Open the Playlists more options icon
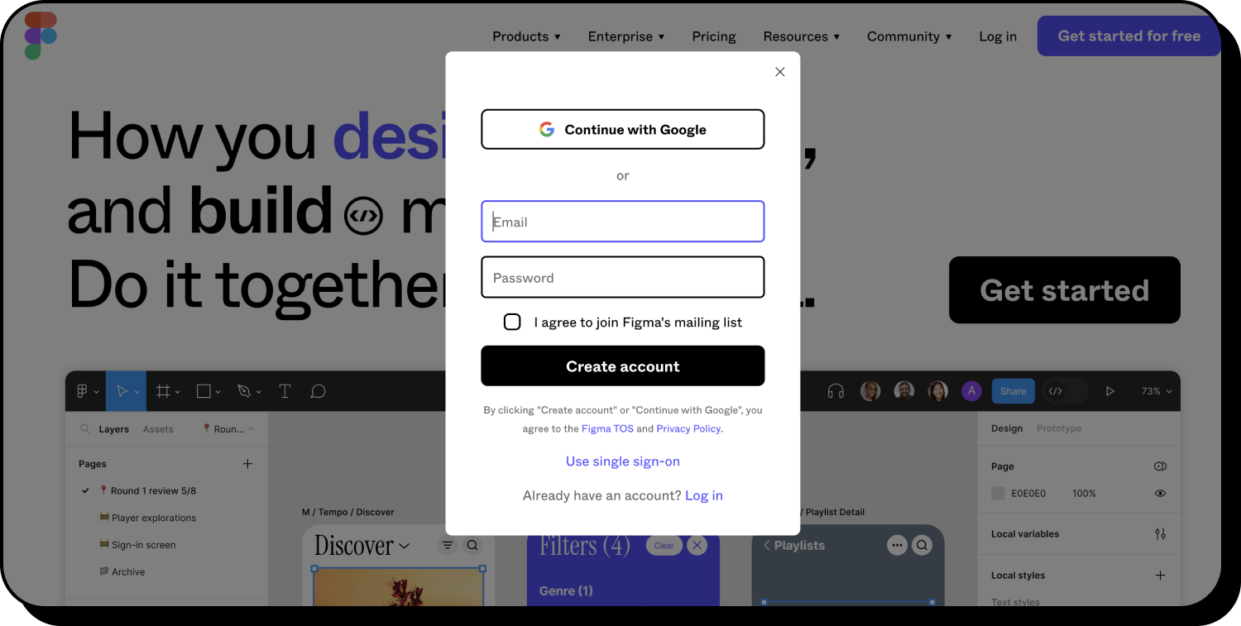The width and height of the screenshot is (1241, 626). click(897, 545)
